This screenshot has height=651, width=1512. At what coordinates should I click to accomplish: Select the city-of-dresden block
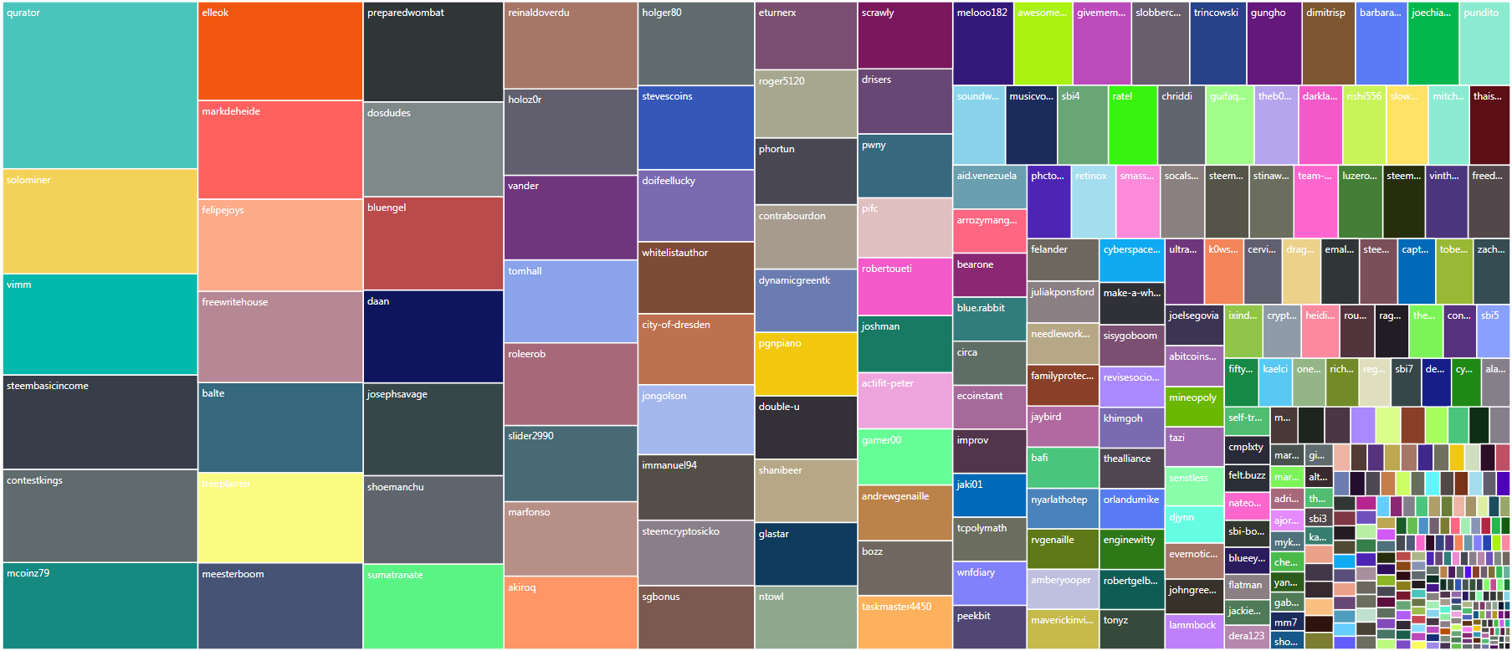coord(695,350)
